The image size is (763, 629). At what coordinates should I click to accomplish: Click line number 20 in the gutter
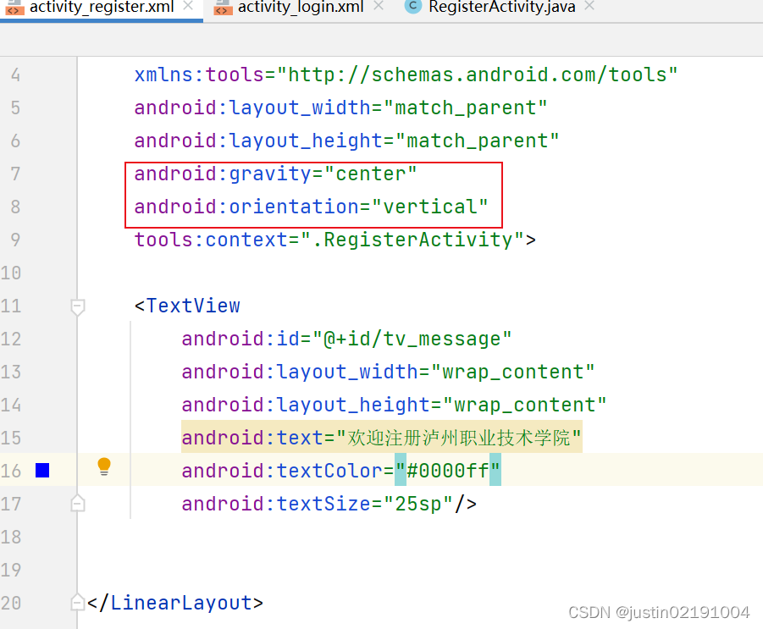click(x=11, y=603)
